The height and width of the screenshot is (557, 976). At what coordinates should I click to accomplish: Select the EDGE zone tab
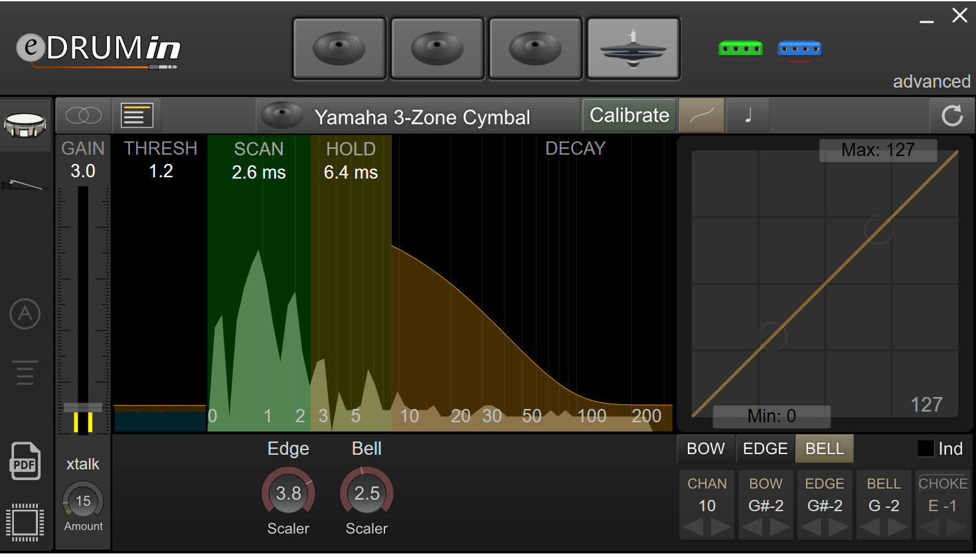click(x=766, y=449)
